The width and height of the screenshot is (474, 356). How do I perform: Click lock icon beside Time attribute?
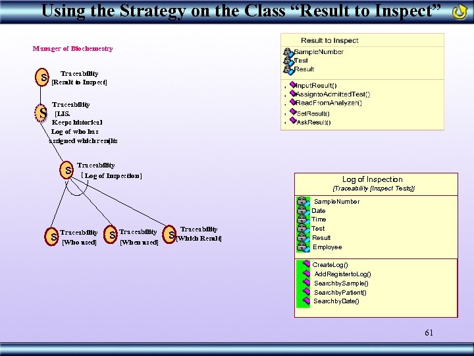pos(303,220)
